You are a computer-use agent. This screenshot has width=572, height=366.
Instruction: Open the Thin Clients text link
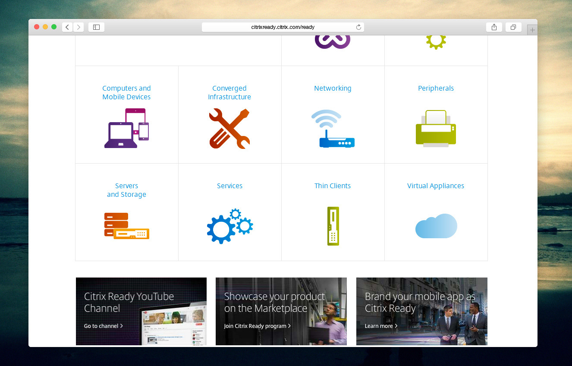pos(333,186)
